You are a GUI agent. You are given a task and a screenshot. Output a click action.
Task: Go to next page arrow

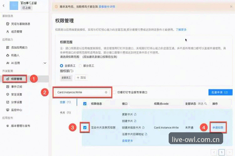[x=229, y=152]
